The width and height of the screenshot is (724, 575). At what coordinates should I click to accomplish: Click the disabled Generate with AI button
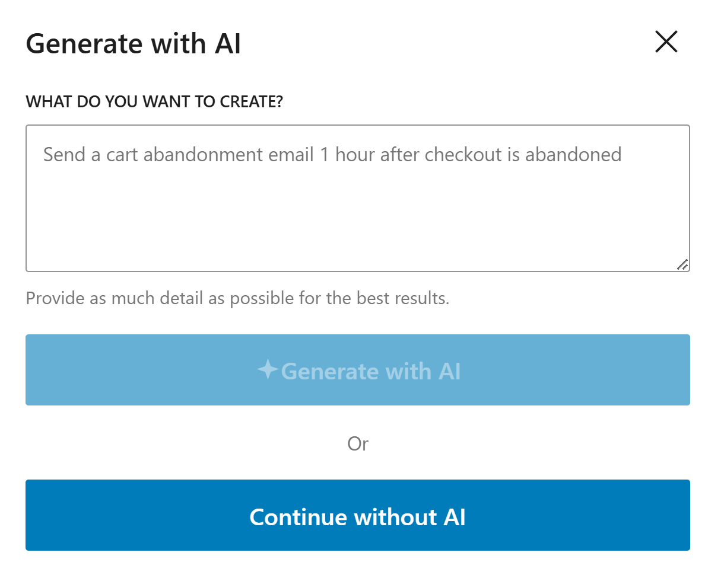pos(358,370)
